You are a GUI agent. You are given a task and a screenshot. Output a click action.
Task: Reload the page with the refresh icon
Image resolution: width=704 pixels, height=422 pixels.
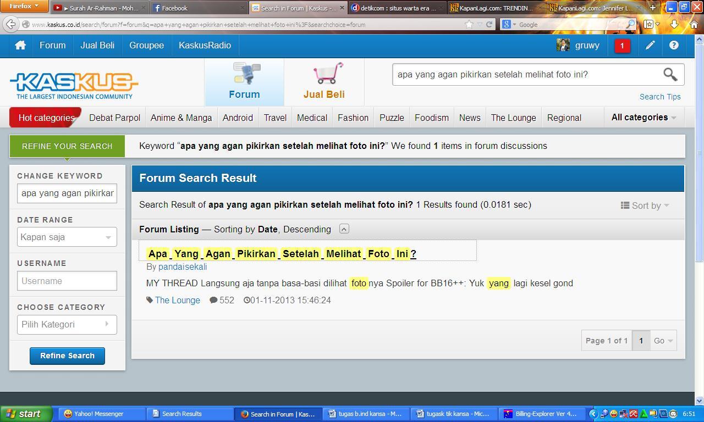489,24
